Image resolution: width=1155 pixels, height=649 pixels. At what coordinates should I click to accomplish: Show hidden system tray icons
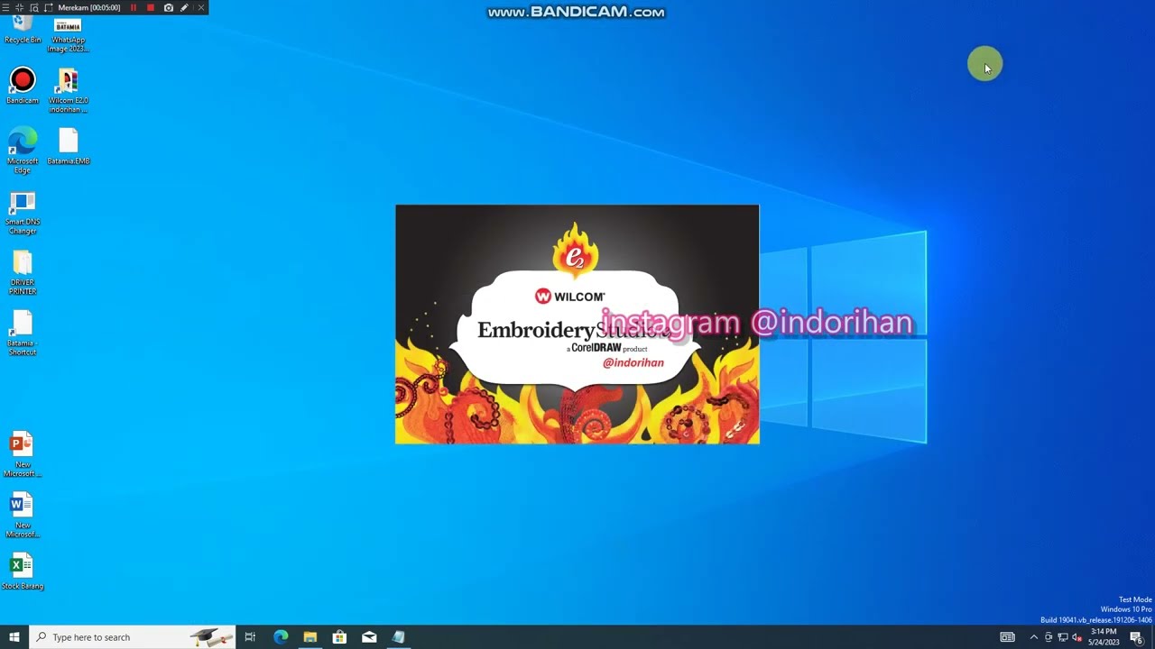coord(1034,637)
